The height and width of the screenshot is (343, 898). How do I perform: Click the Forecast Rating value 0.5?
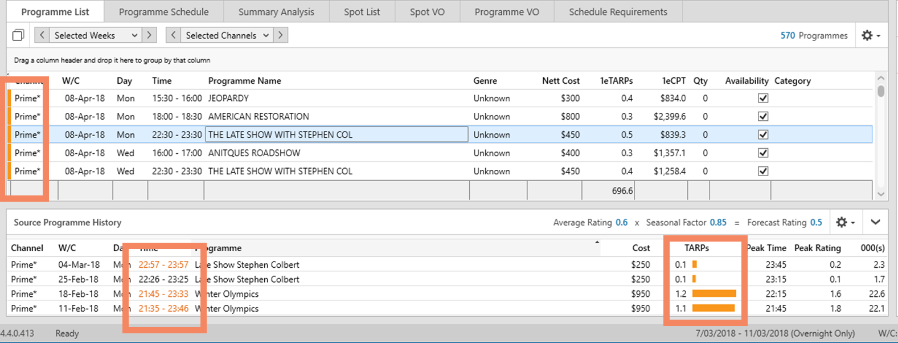click(x=816, y=222)
